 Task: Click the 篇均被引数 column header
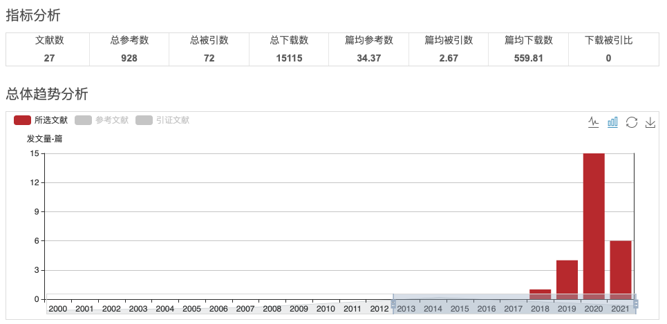tap(449, 41)
